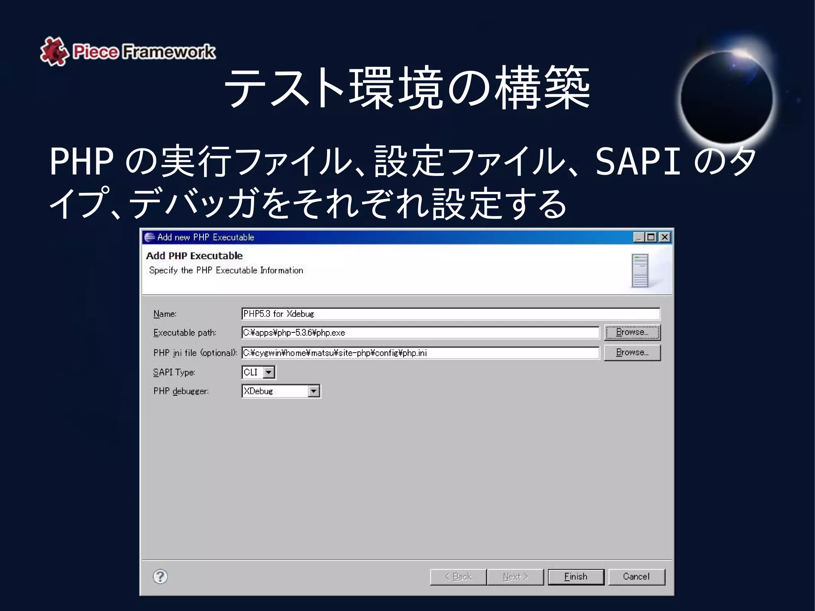Click the Piece Framework logo

[128, 51]
